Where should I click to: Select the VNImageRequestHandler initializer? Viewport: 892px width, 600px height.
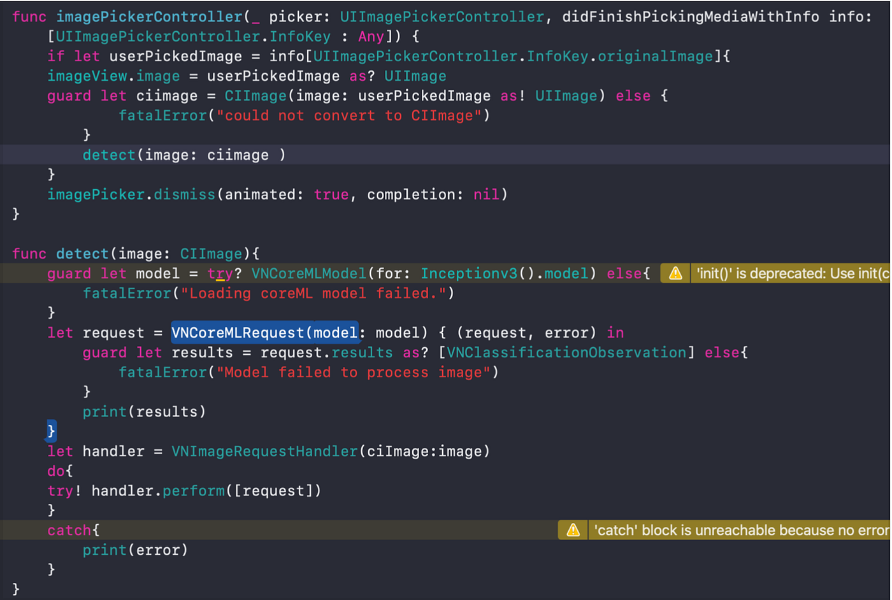pos(264,451)
